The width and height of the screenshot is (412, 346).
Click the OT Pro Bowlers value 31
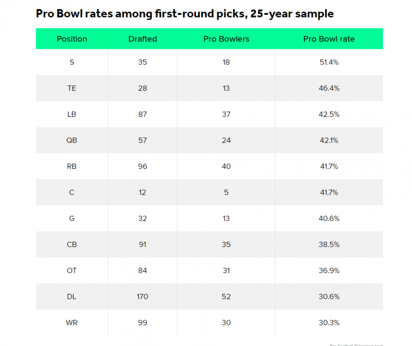[226, 270]
